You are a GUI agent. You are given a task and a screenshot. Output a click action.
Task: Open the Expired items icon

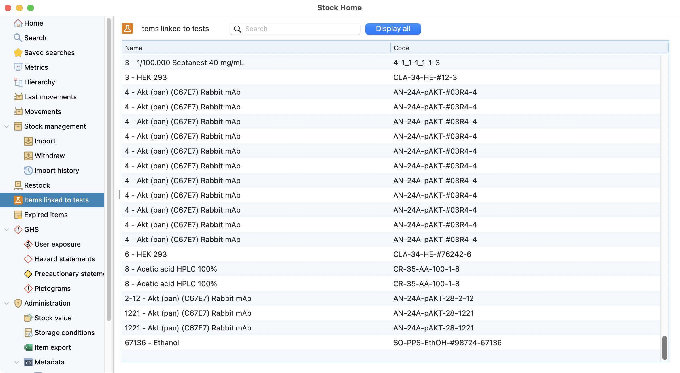pos(18,215)
